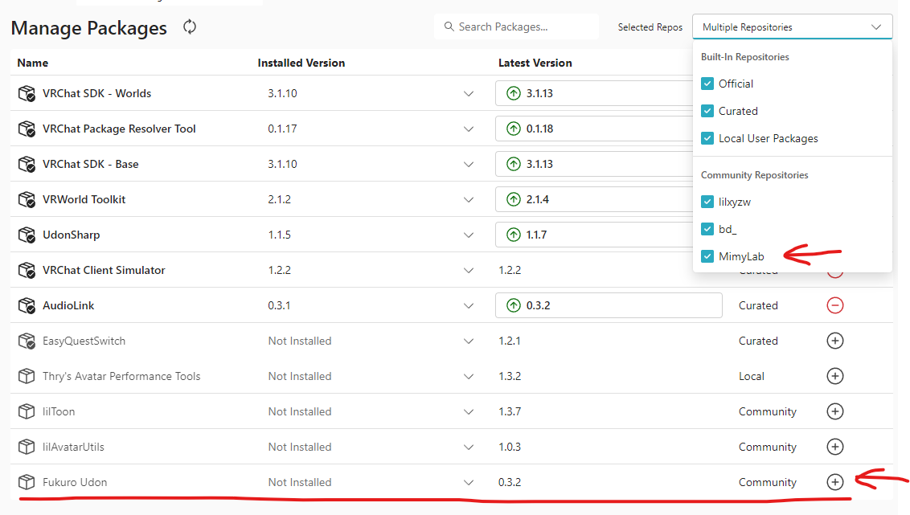This screenshot has width=910, height=515.
Task: Uncheck the Local User Packages checkbox
Action: click(707, 138)
